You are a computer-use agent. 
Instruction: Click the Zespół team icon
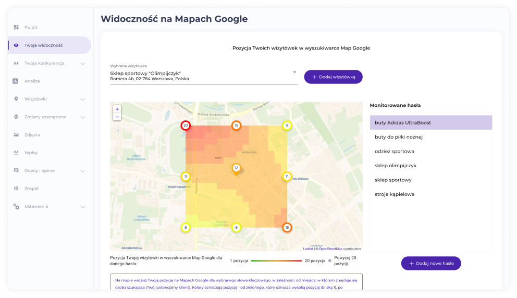(x=16, y=189)
